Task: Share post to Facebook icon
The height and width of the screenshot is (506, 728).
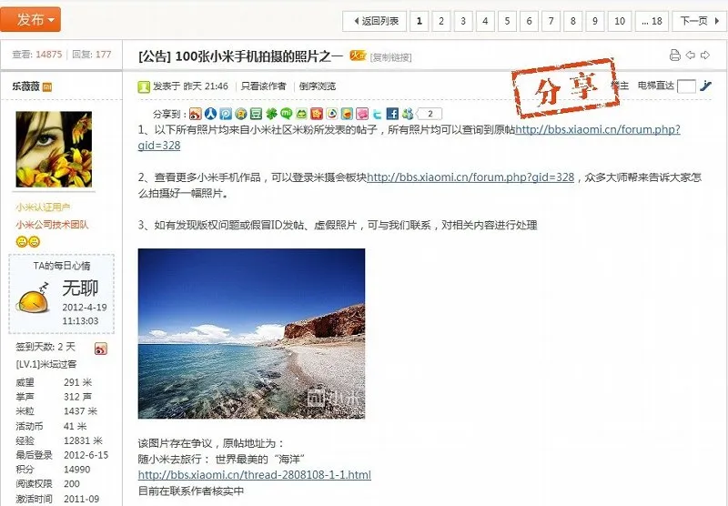Action: coord(392,114)
